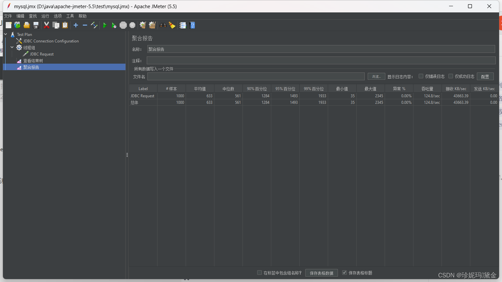Shutdown test with grey X icon
The width and height of the screenshot is (502, 282).
click(132, 25)
